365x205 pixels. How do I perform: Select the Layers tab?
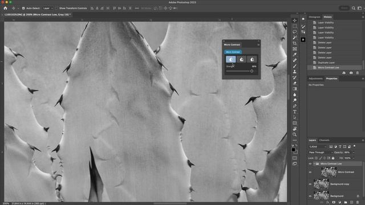[x=313, y=140]
